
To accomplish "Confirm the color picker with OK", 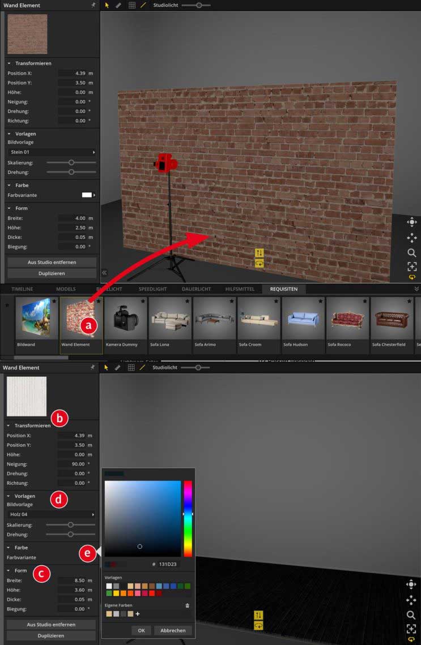I will click(x=141, y=630).
